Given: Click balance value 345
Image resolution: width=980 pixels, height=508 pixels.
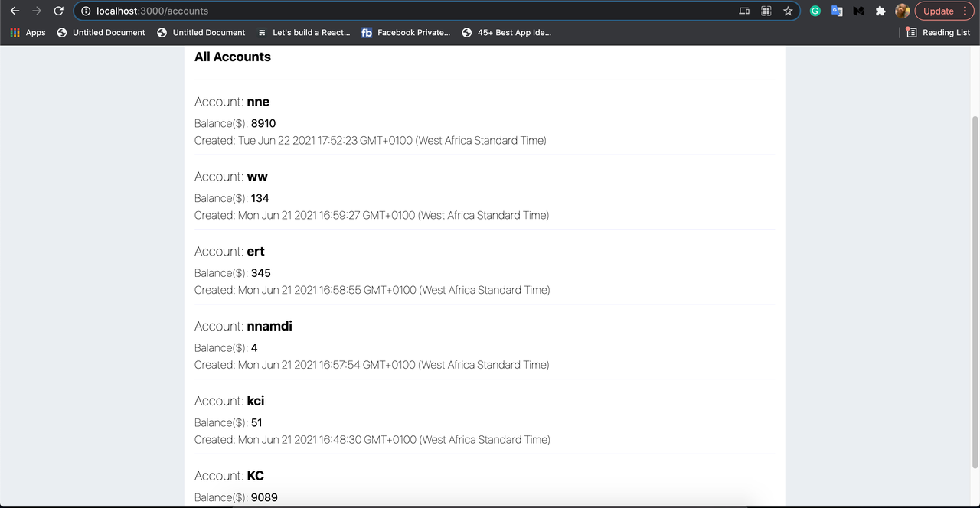Looking at the screenshot, I should (261, 273).
